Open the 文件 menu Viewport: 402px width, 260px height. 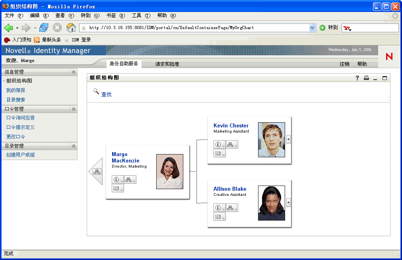pyautogui.click(x=14, y=16)
